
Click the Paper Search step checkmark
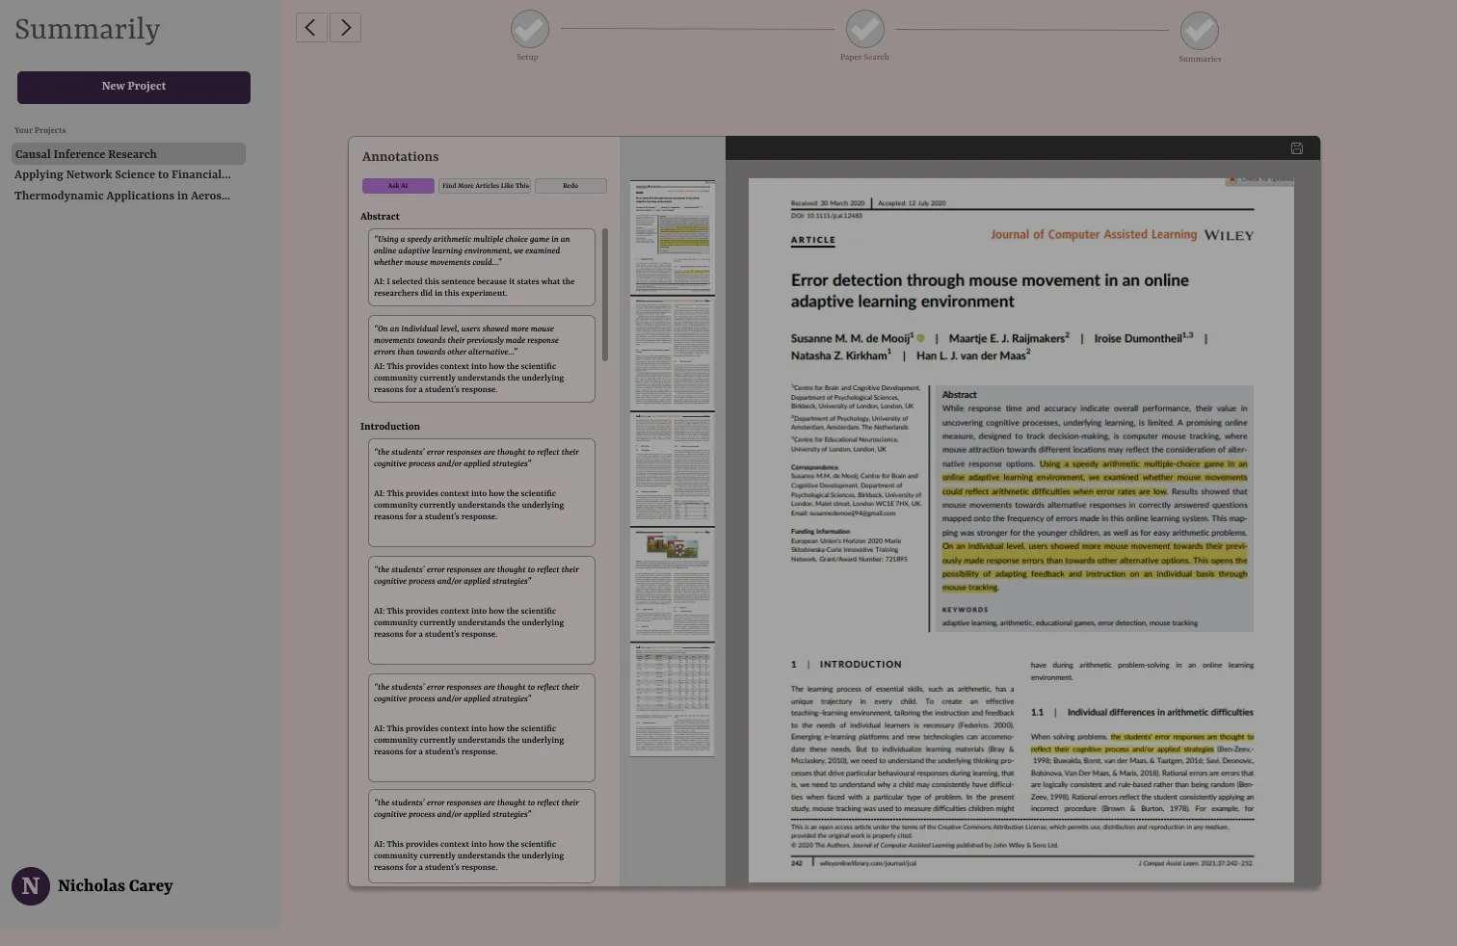point(864,29)
